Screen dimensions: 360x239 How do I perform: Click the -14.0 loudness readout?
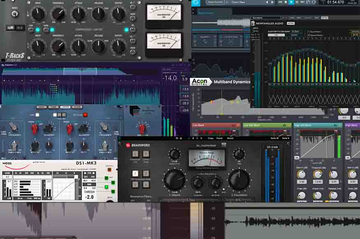pos(170,78)
